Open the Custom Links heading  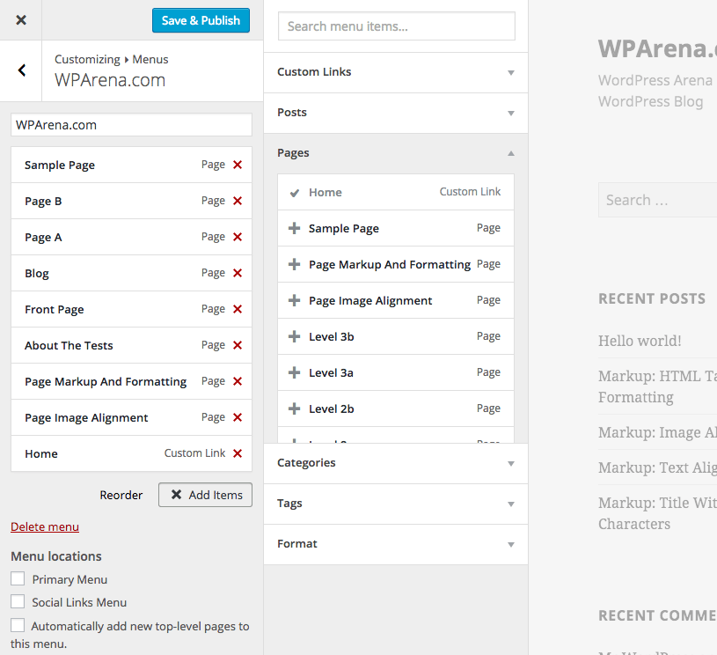pyautogui.click(x=314, y=72)
